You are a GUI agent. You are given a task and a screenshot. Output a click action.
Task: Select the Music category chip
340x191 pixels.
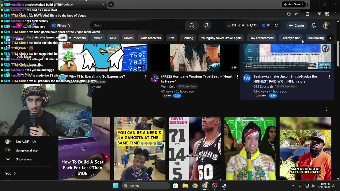point(98,38)
